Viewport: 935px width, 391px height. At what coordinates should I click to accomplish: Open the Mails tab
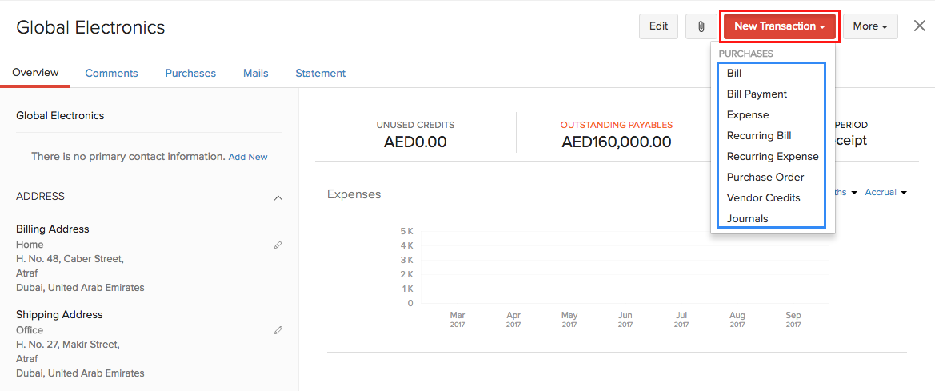[256, 74]
